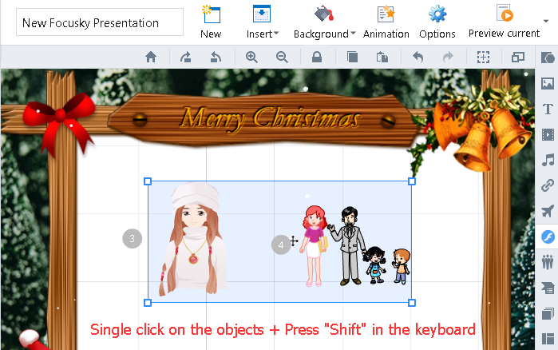Viewport: 558px width, 350px height.
Task: Click the presentation title text field
Action: coord(100,22)
